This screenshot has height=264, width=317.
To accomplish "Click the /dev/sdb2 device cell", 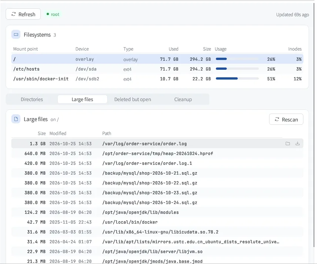I will (x=87, y=79).
